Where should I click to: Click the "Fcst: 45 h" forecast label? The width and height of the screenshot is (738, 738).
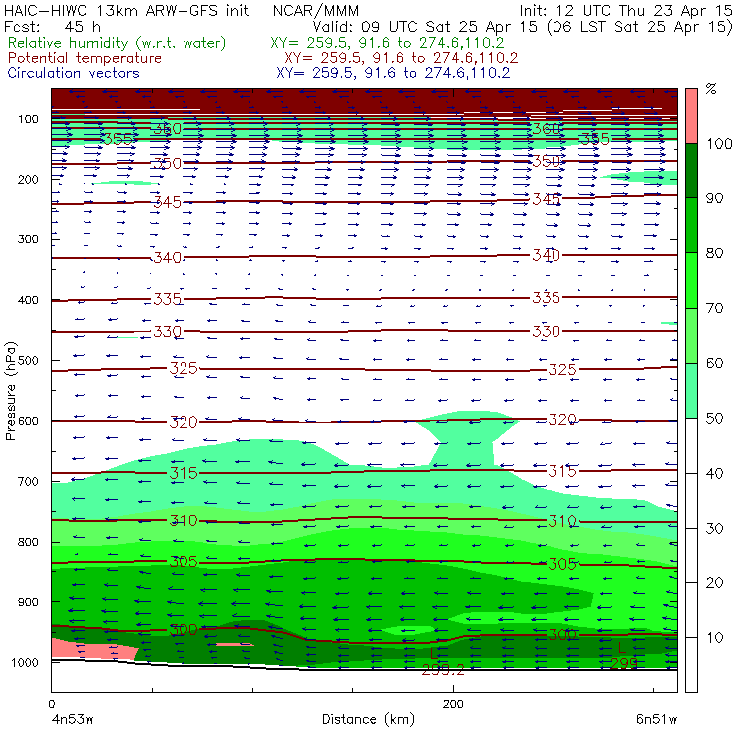coord(52,26)
